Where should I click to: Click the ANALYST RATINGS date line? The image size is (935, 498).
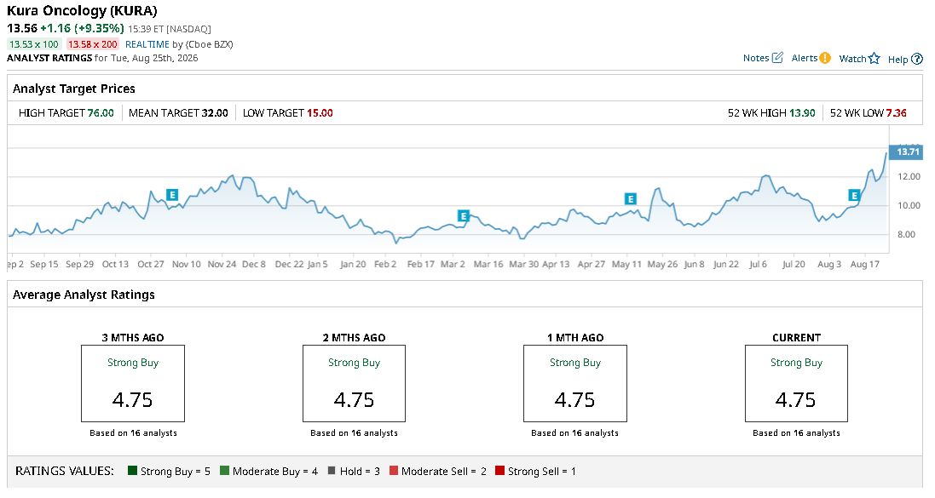(102, 58)
